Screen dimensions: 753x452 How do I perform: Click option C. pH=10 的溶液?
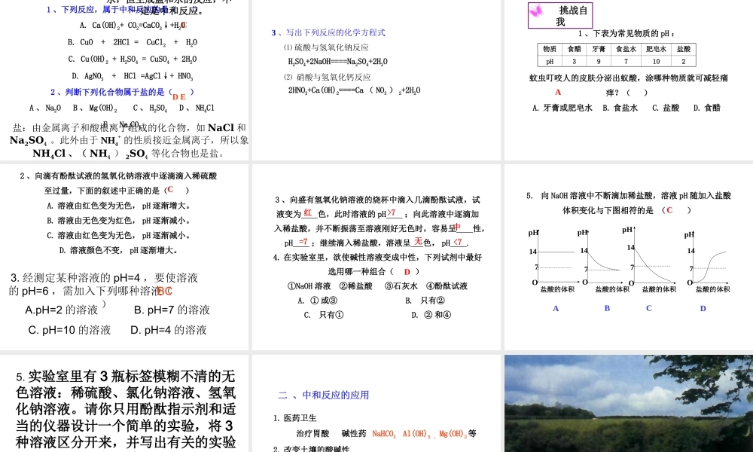(x=69, y=330)
